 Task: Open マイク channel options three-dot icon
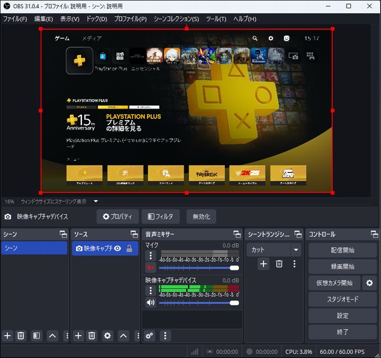[x=150, y=256]
